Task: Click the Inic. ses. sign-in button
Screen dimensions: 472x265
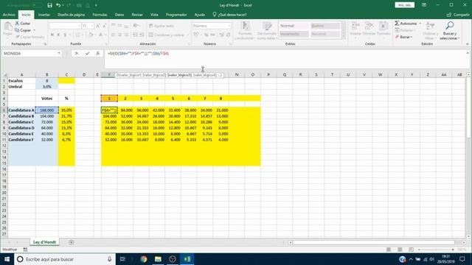Action: click(404, 5)
